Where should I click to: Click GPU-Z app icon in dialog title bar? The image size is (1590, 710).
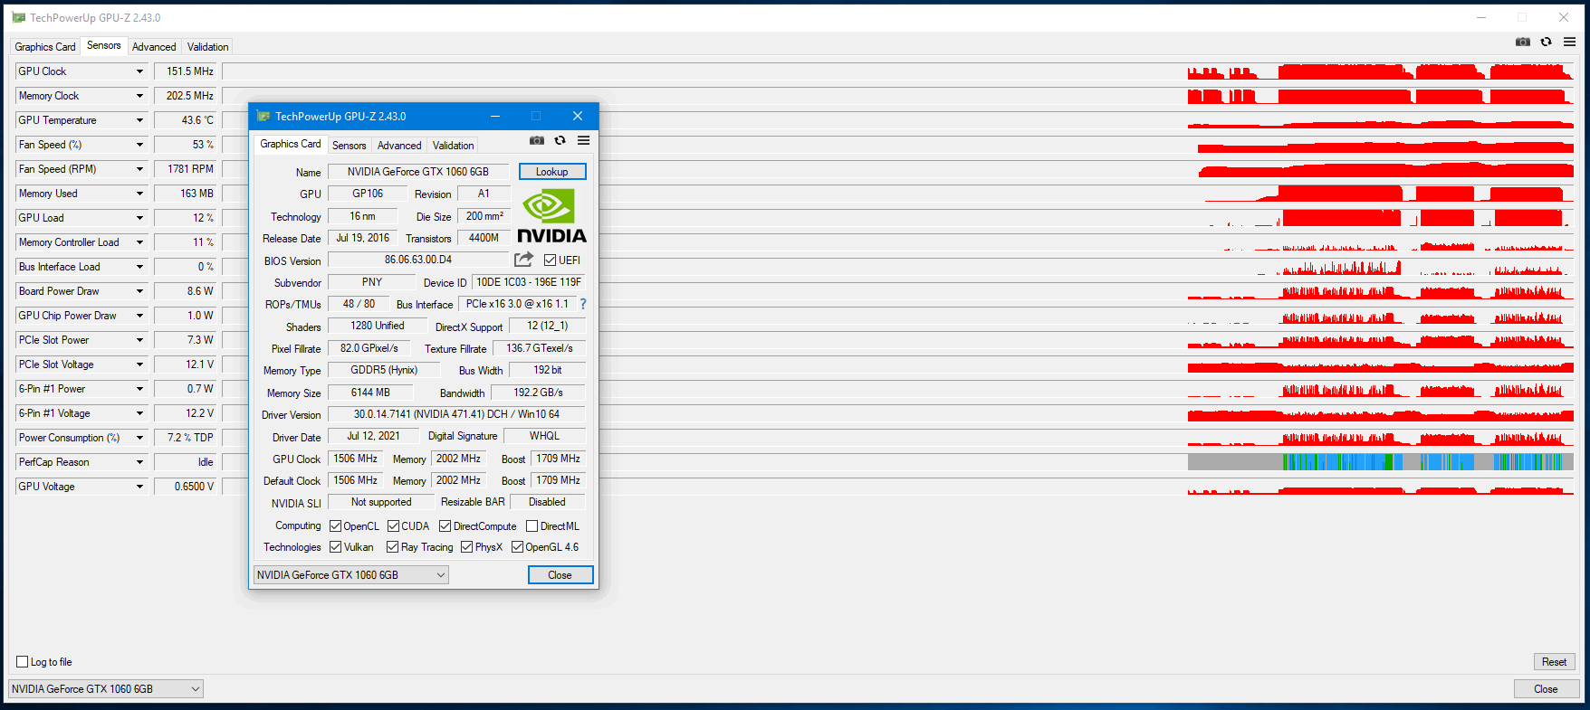pos(263,116)
